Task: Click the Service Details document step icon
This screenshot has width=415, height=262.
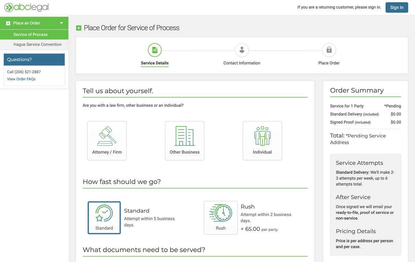Action: [x=155, y=50]
